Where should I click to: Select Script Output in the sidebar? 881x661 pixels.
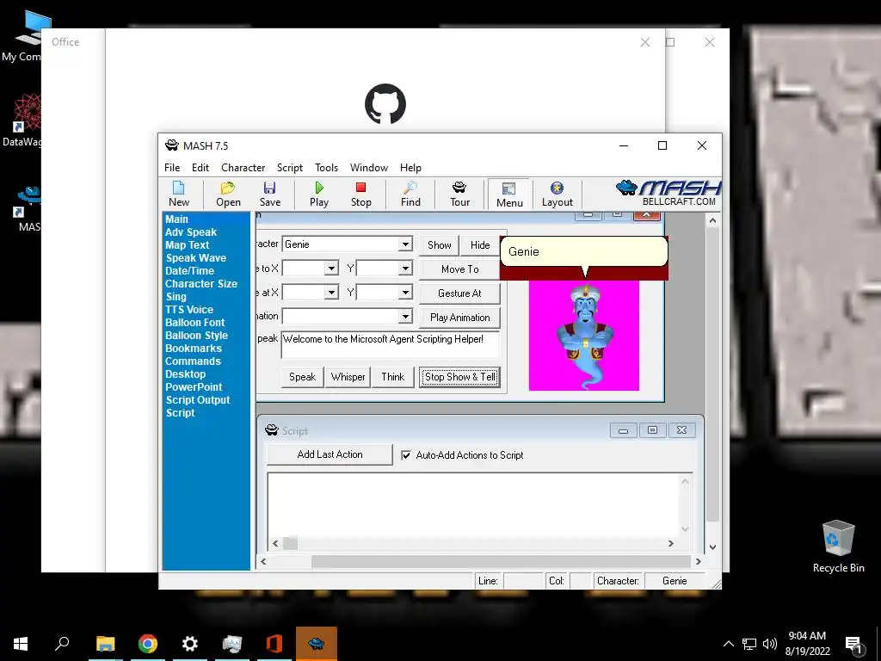pyautogui.click(x=198, y=400)
